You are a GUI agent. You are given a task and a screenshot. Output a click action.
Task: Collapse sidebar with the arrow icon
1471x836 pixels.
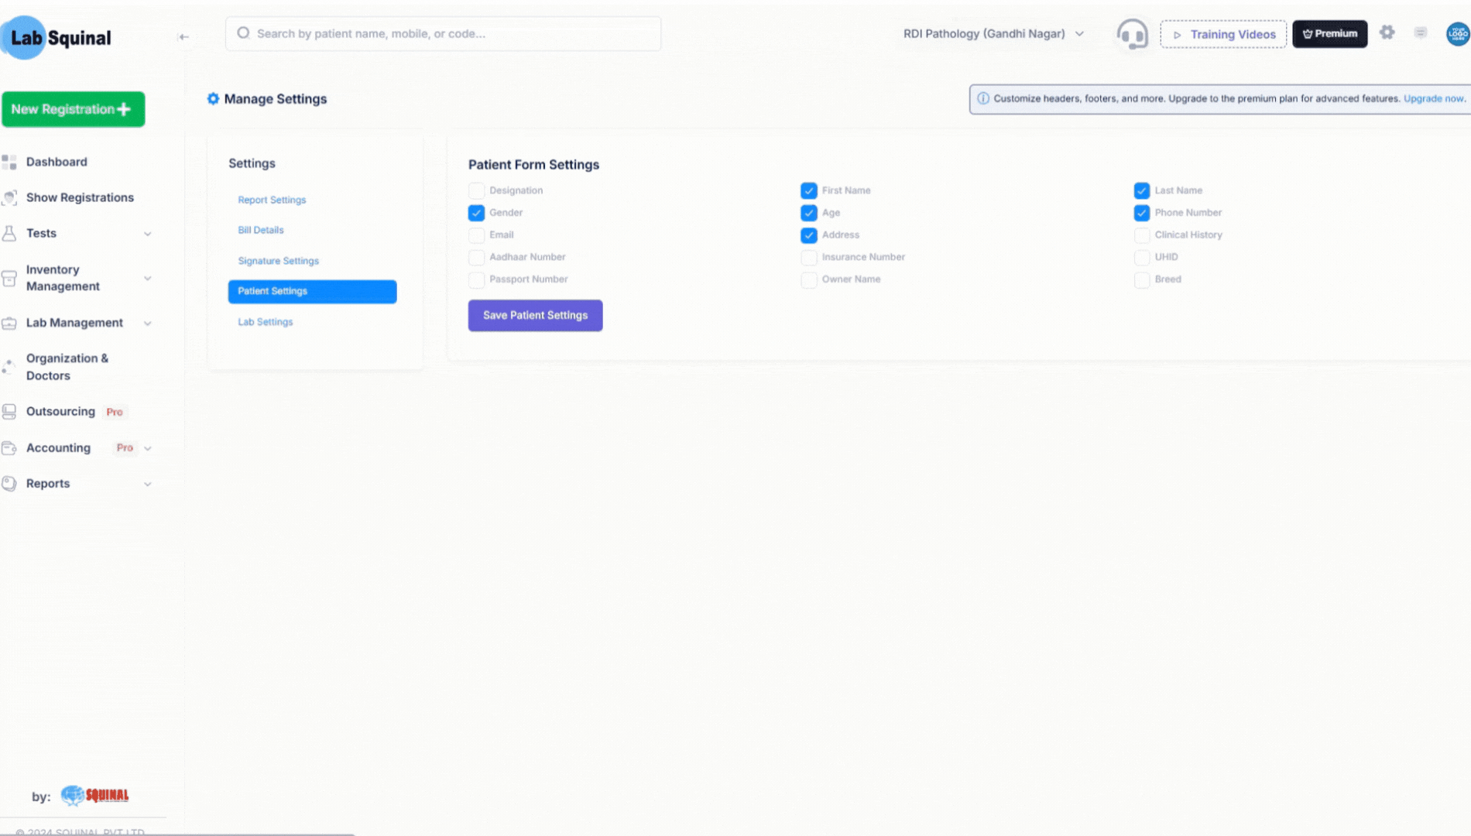click(183, 37)
